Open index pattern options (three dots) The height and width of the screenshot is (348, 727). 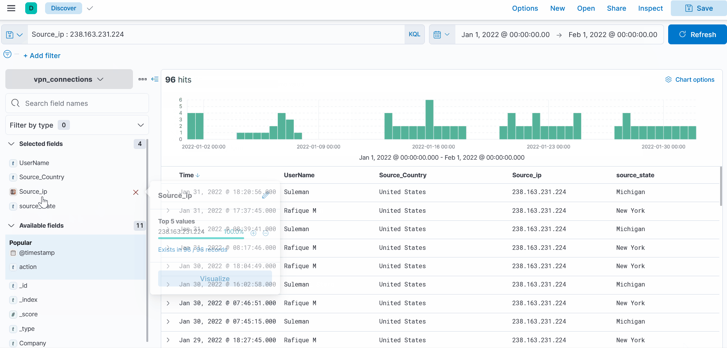pos(142,79)
